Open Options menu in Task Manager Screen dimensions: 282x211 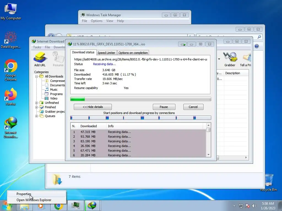pyautogui.click(x=97, y=21)
